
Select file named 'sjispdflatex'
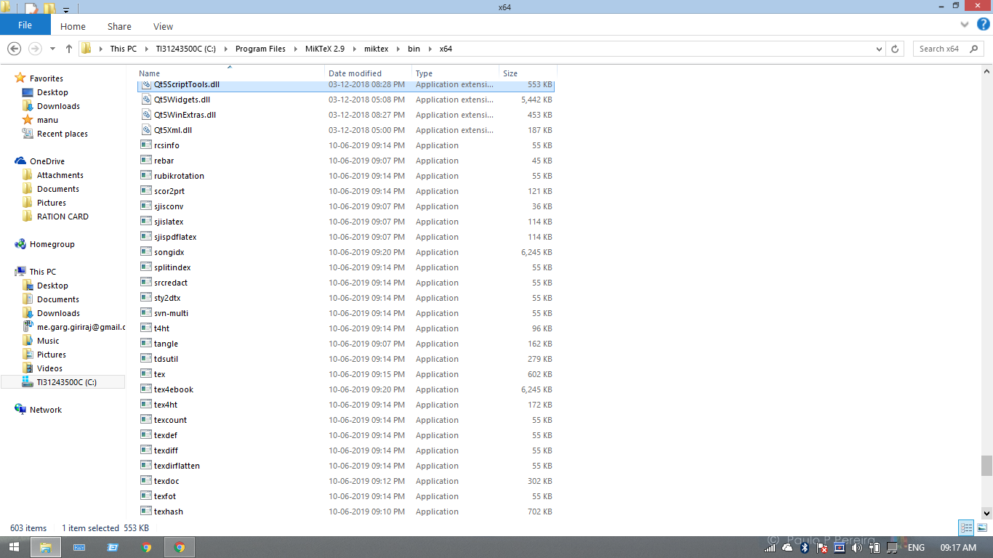coord(175,237)
